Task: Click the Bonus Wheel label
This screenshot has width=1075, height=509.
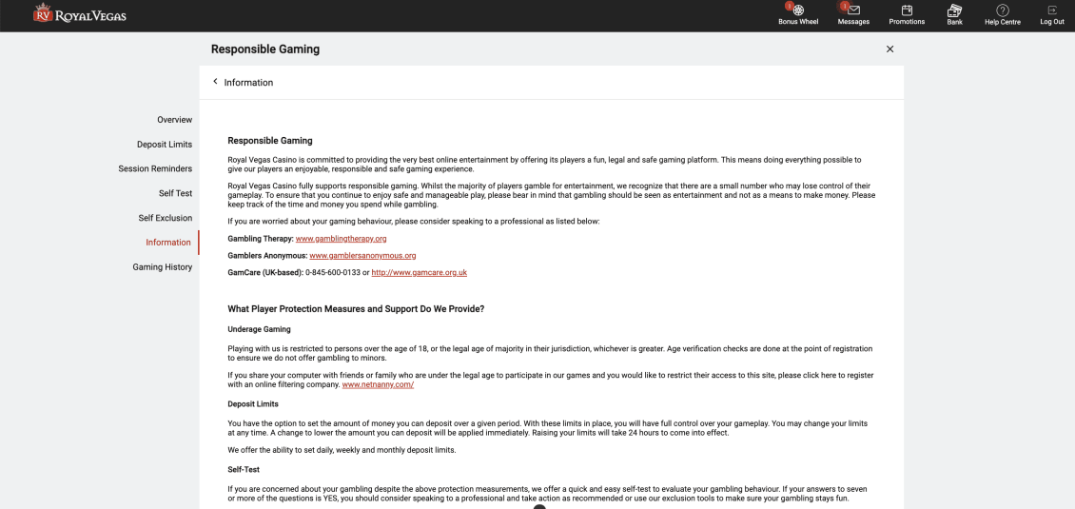Action: coord(798,22)
